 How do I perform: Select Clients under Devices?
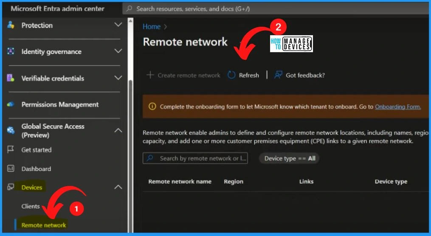31,206
